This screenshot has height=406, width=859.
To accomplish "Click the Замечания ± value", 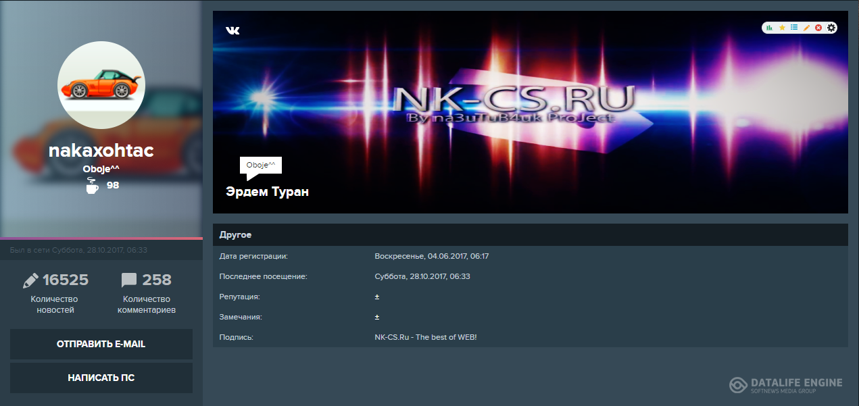I will click(377, 317).
